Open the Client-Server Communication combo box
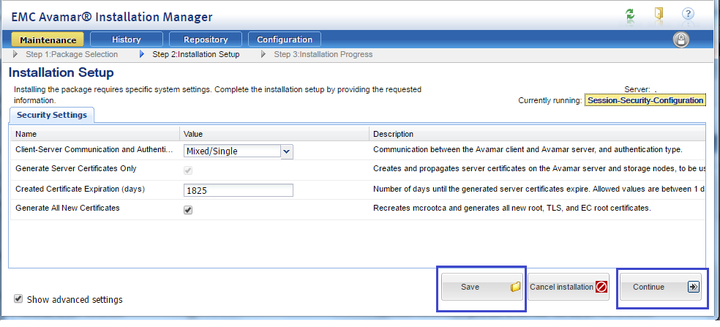 pos(232,151)
